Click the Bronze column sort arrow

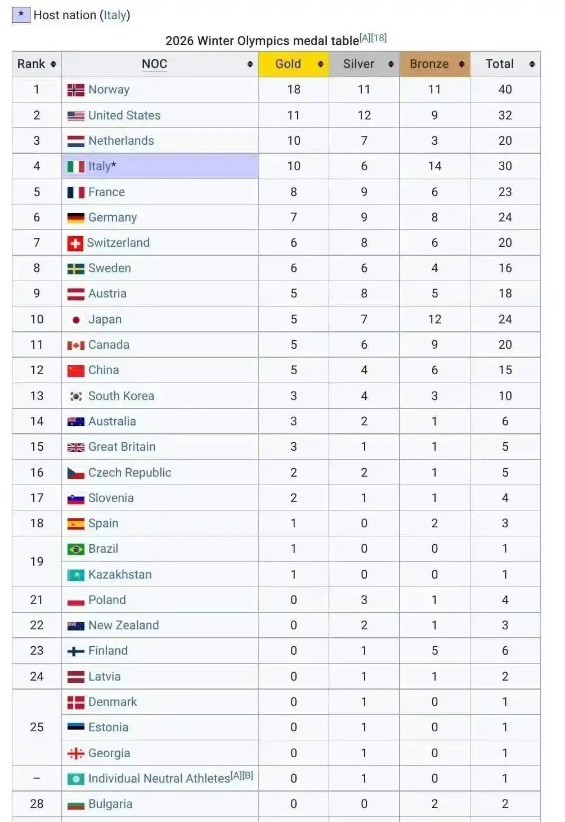462,64
